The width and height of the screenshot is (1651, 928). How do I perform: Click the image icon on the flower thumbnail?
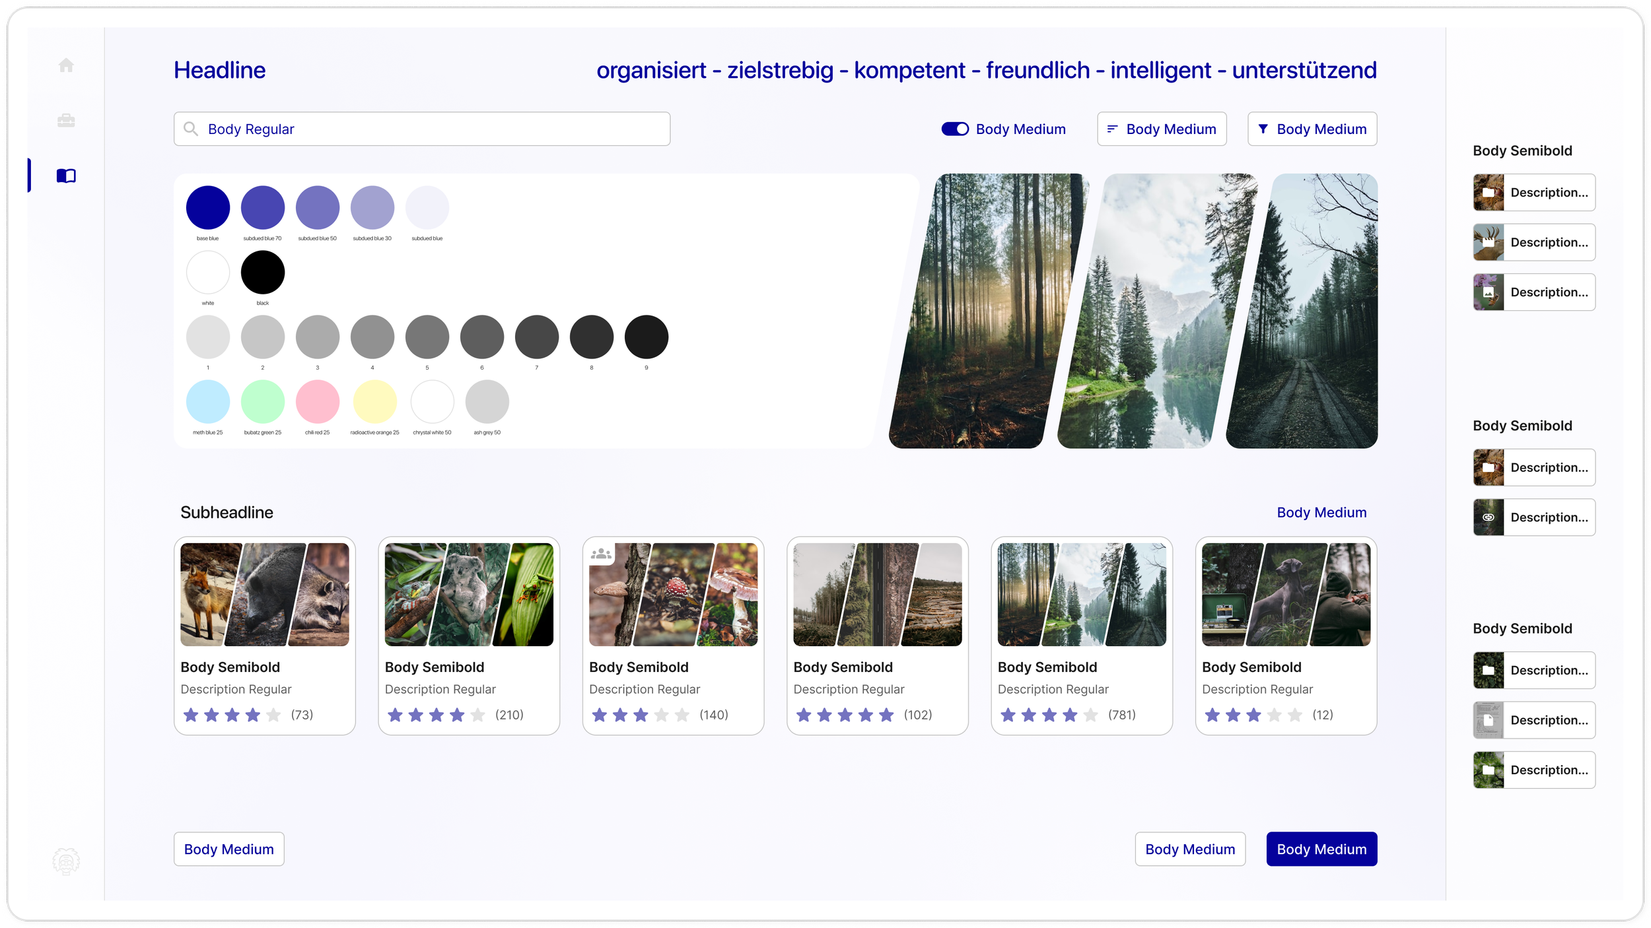1487,292
